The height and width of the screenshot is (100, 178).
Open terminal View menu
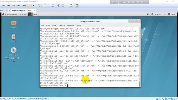[54, 26]
